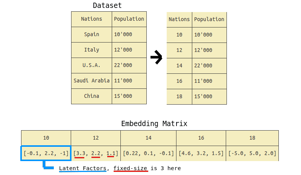Select the "Spain" cell

coord(91,35)
